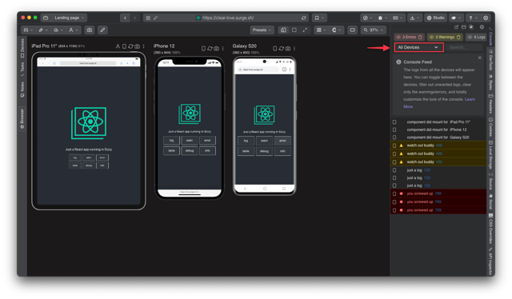Rotate the iPad Pro 11 device
The height and width of the screenshot is (299, 512).
point(125,46)
